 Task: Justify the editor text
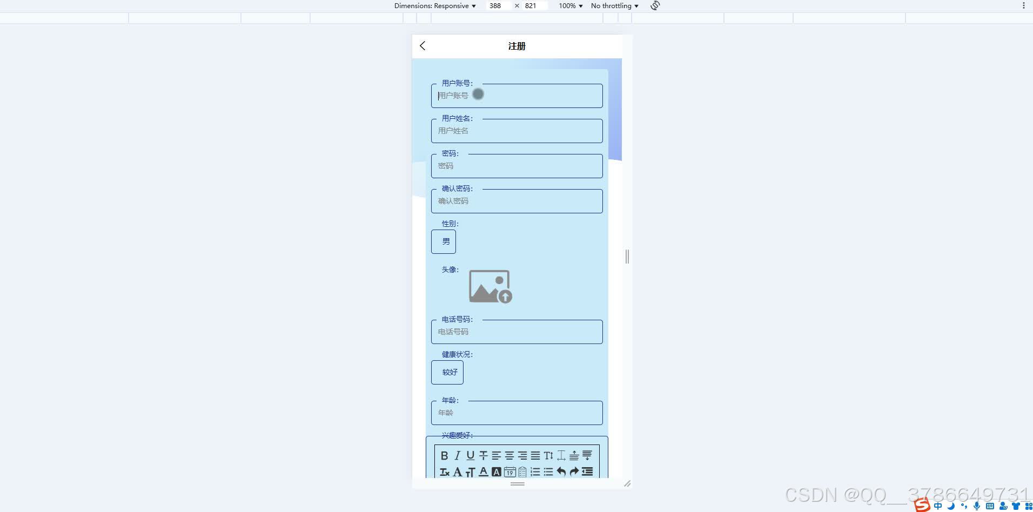(535, 456)
